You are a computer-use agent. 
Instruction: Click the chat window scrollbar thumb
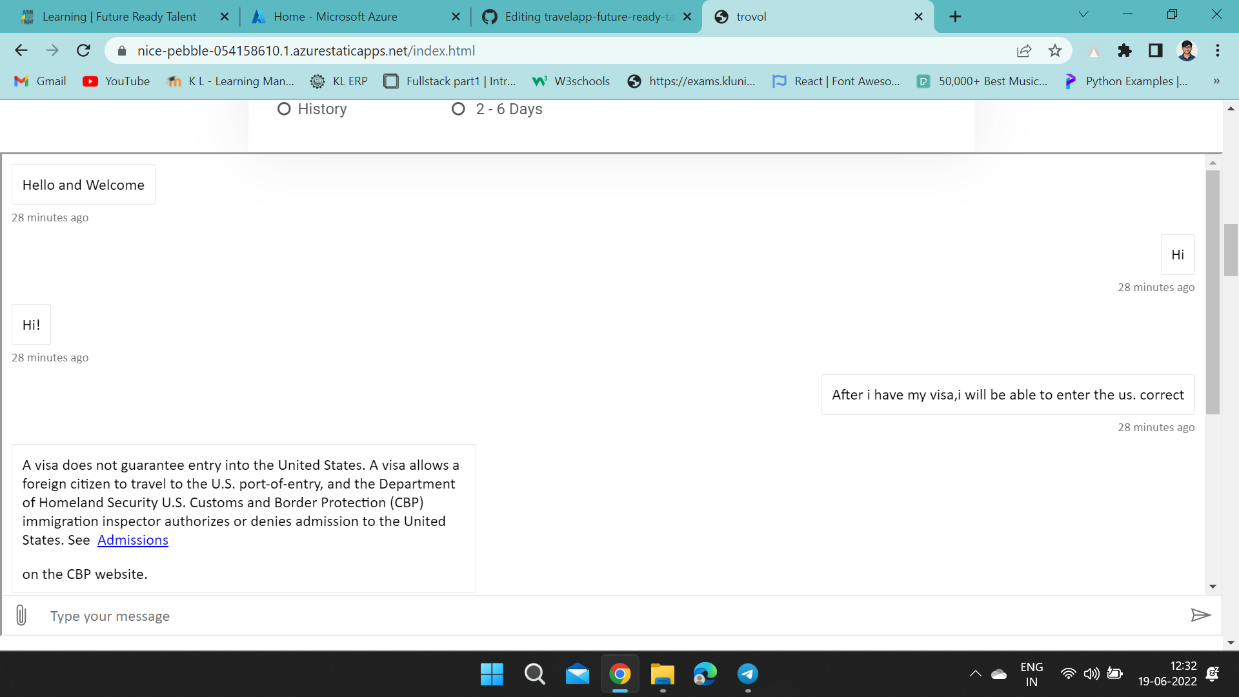[x=1213, y=292]
